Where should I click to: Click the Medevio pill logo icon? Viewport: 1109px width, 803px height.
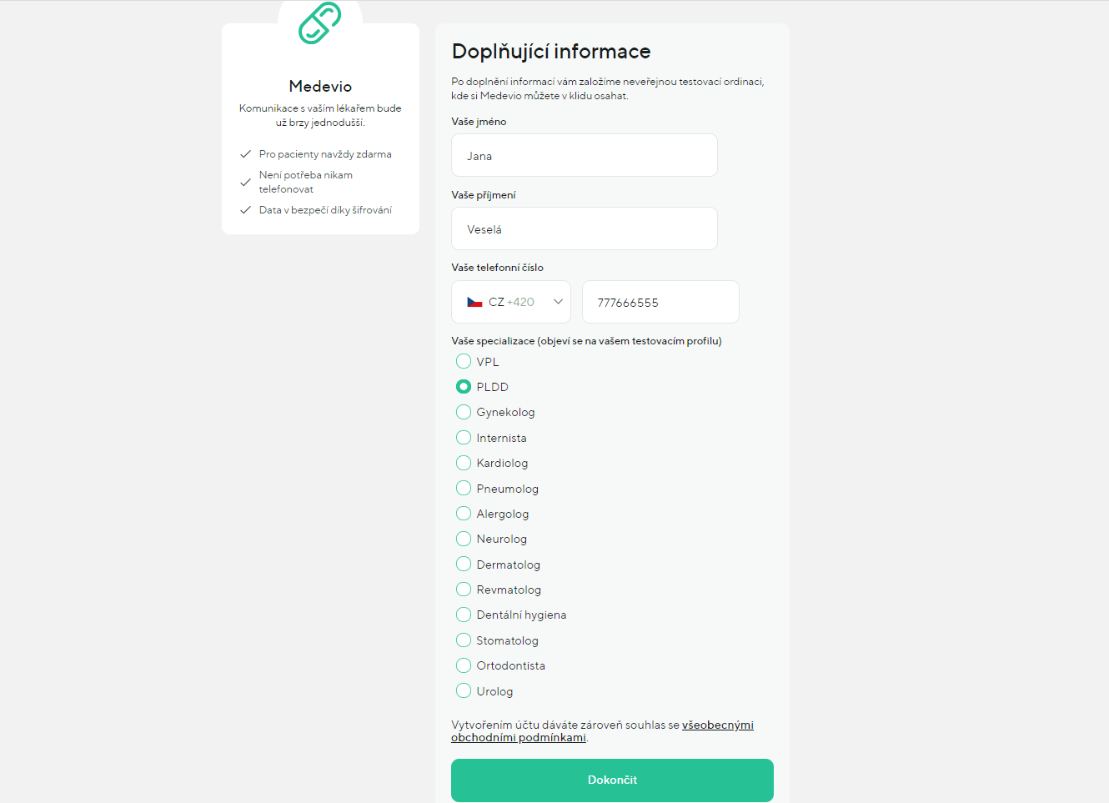point(320,23)
